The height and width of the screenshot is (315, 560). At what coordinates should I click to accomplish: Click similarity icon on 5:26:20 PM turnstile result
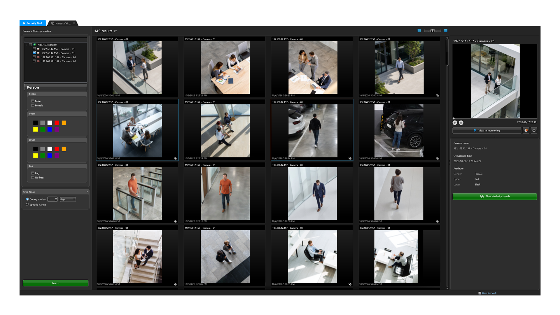click(175, 221)
